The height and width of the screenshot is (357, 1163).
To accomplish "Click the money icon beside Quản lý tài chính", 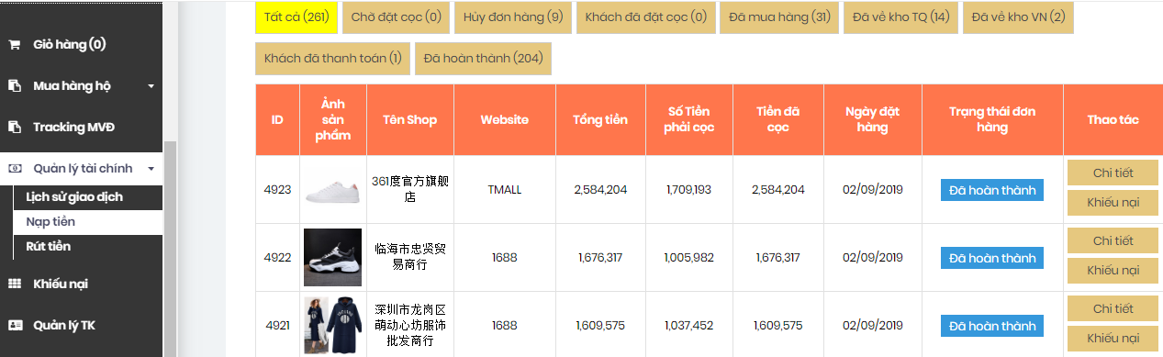I will coord(15,168).
